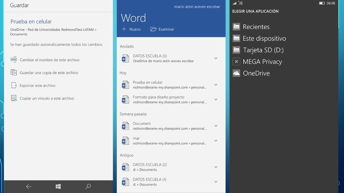Tap the copy icon beside Guardar una copia

coord(14,72)
